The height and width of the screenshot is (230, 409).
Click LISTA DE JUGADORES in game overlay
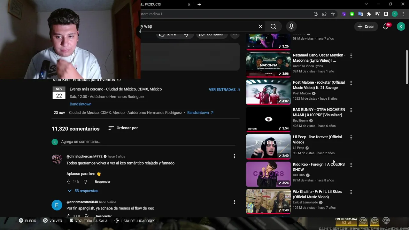135,221
